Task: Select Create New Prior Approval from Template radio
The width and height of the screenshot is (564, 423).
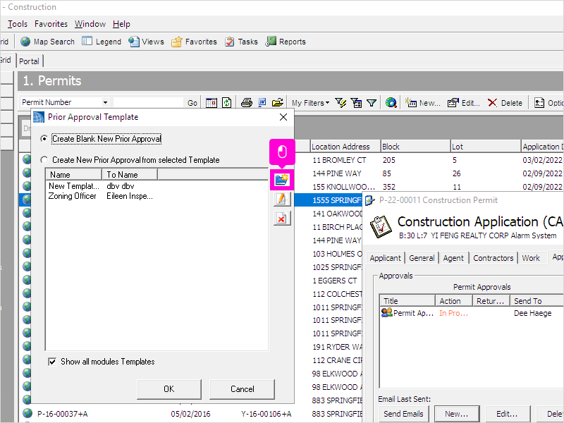Action: 44,160
